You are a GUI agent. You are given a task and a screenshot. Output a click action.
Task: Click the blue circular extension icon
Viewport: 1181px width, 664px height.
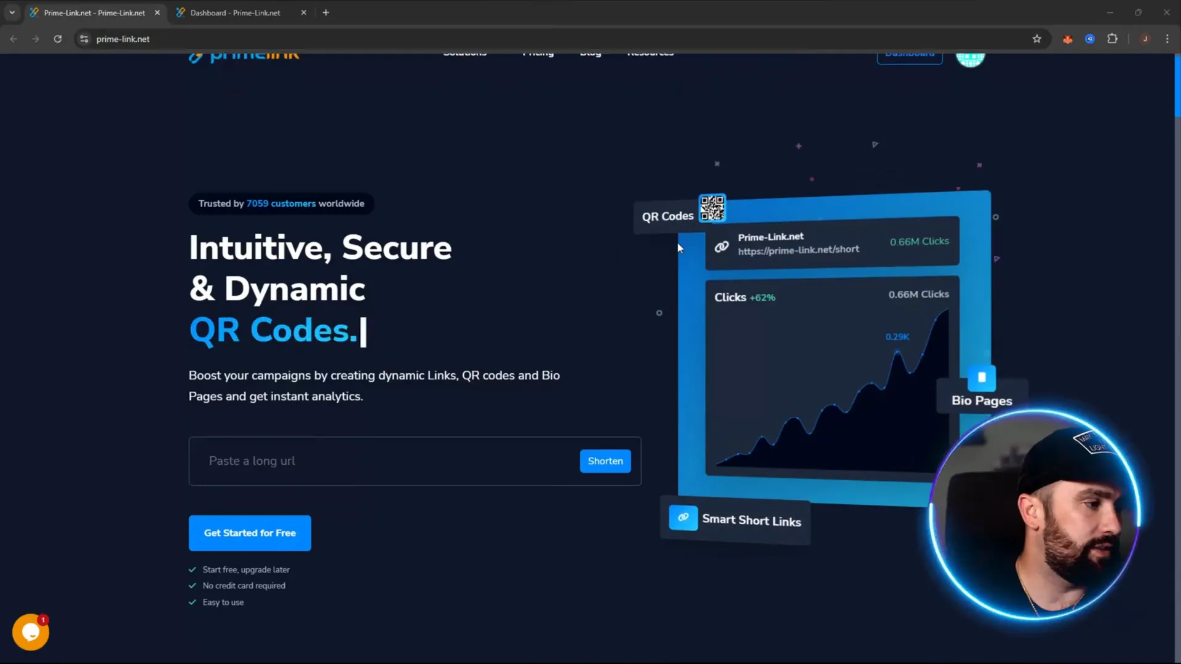click(x=1090, y=39)
